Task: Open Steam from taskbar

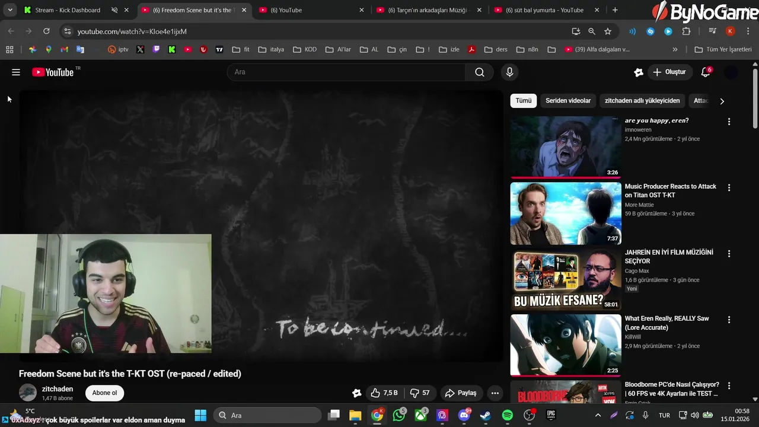Action: point(486,415)
